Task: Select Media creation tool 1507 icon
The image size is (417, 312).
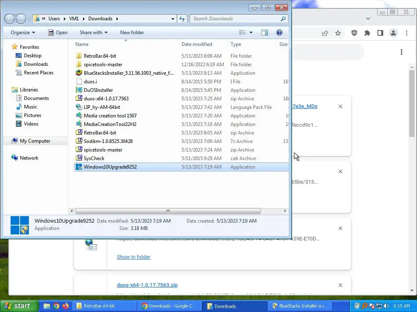Action: click(x=79, y=116)
